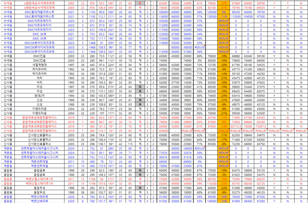The height and width of the screenshot is (203, 308).
Task: Click the 90416 cell
Action: 163,157
